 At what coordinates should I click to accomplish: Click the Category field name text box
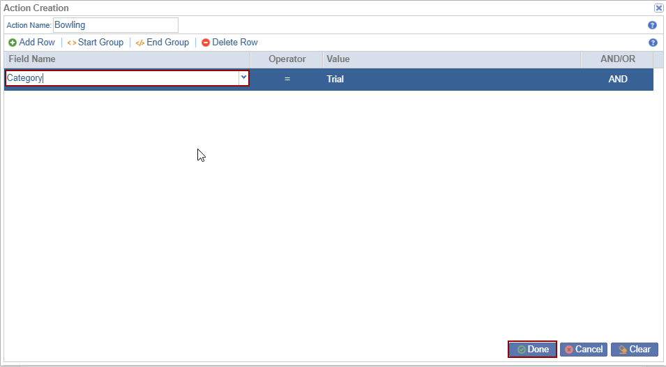tap(122, 78)
